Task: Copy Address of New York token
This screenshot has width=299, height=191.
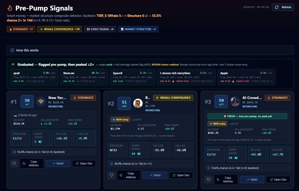Action: point(32,163)
